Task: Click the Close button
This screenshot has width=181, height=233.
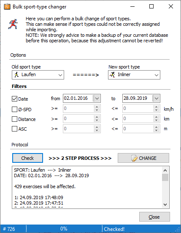Action: tap(154, 217)
